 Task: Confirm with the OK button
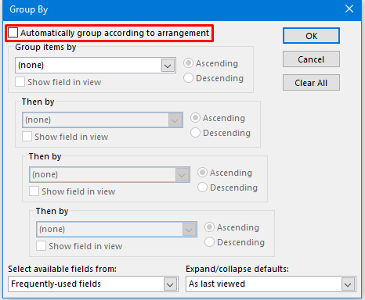311,36
